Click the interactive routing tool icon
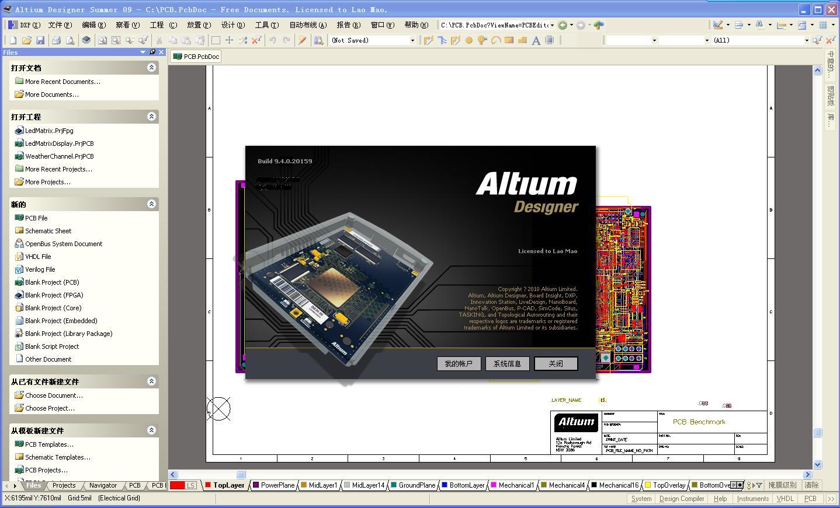The image size is (840, 508). point(429,40)
